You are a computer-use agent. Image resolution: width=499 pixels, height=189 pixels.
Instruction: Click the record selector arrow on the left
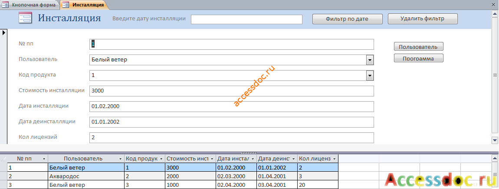(3, 33)
